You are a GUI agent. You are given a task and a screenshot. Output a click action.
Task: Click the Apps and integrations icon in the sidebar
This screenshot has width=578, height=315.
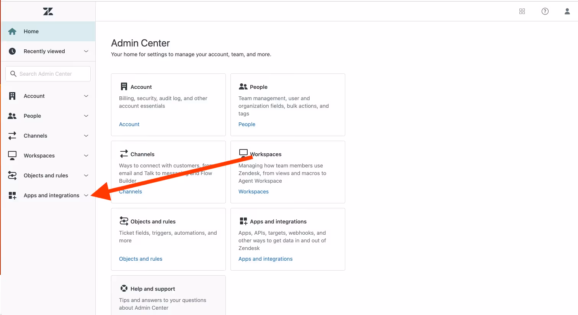pos(12,195)
